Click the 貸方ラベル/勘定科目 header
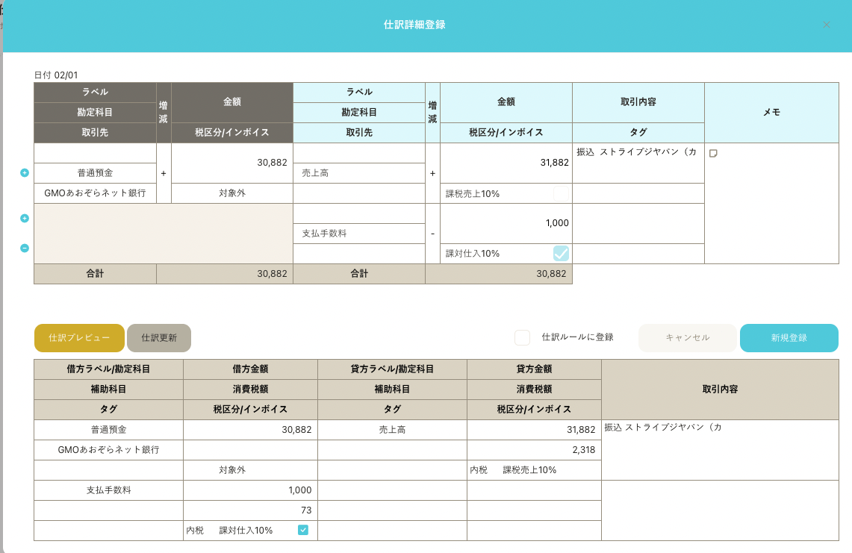This screenshot has height=553, width=852. (392, 369)
